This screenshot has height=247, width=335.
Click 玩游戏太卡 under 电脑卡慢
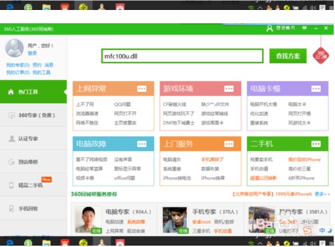click(x=299, y=123)
